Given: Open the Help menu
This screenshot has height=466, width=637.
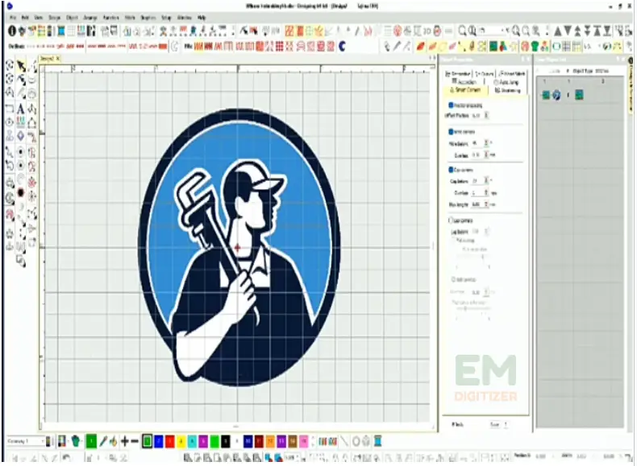Looking at the screenshot, I should tap(202, 18).
